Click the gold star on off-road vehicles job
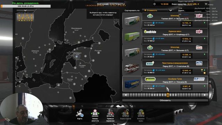The width and height of the screenshot is (222, 125). (204, 73)
